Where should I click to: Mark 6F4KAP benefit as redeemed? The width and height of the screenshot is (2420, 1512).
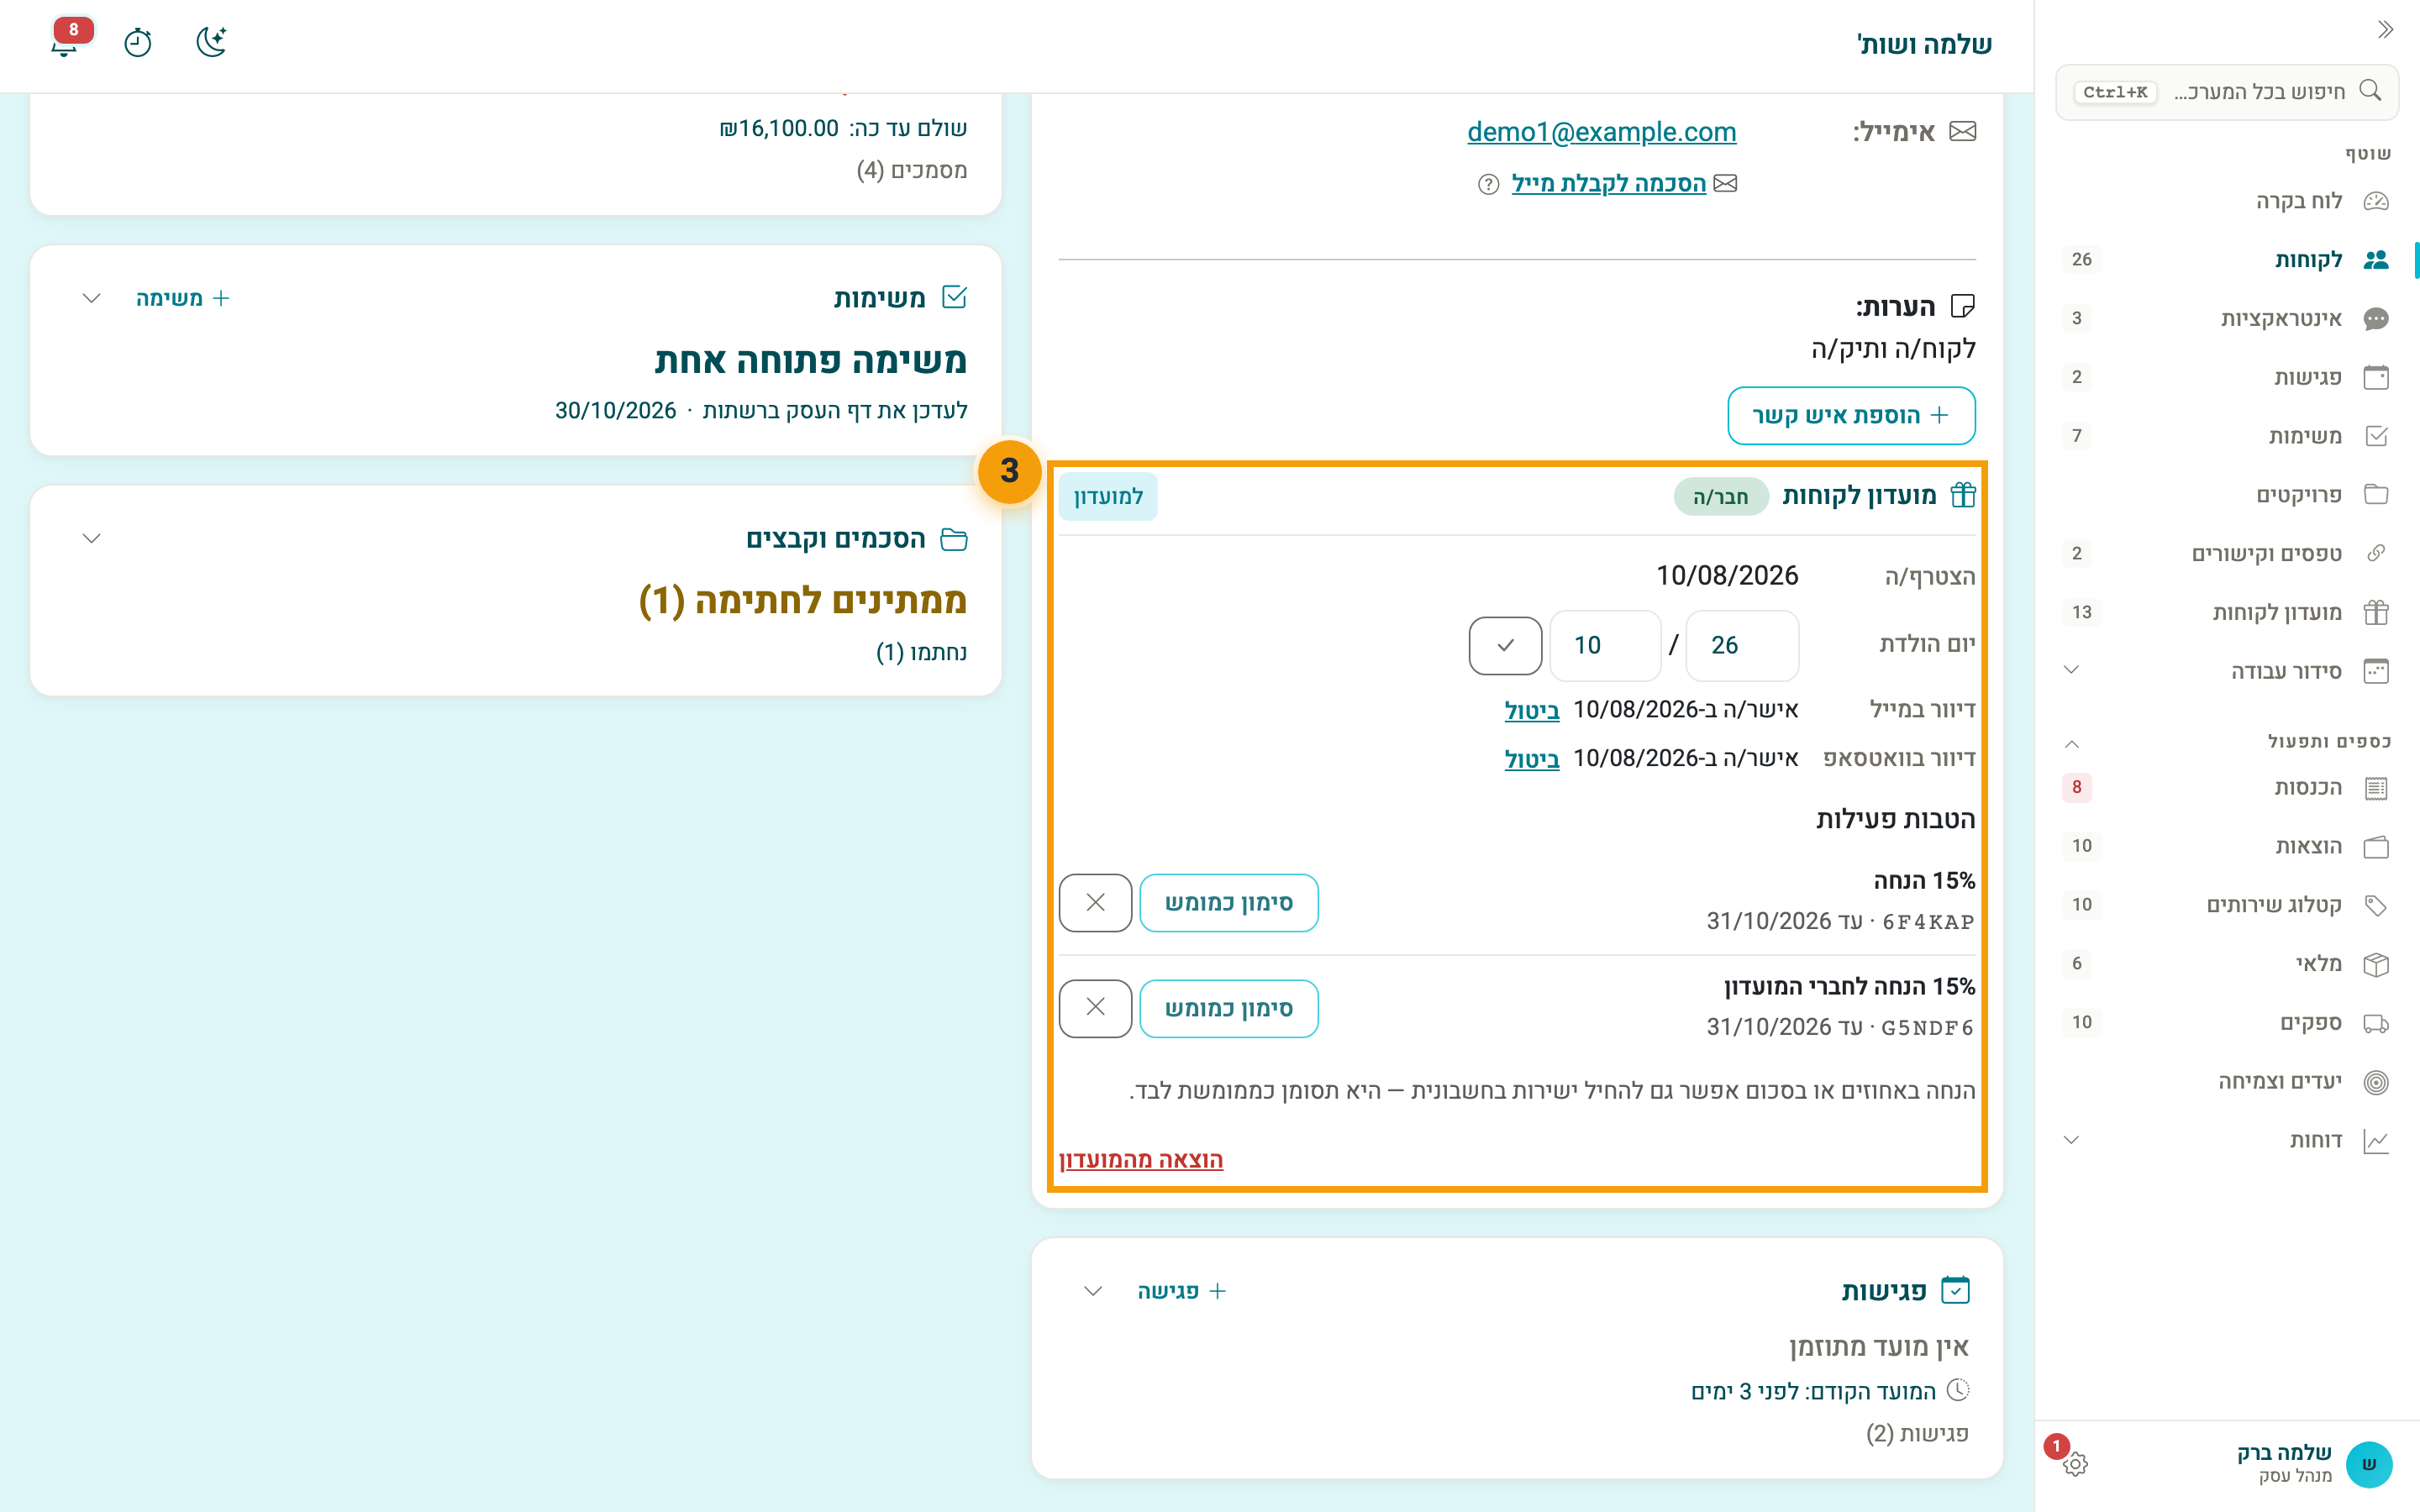pyautogui.click(x=1229, y=902)
